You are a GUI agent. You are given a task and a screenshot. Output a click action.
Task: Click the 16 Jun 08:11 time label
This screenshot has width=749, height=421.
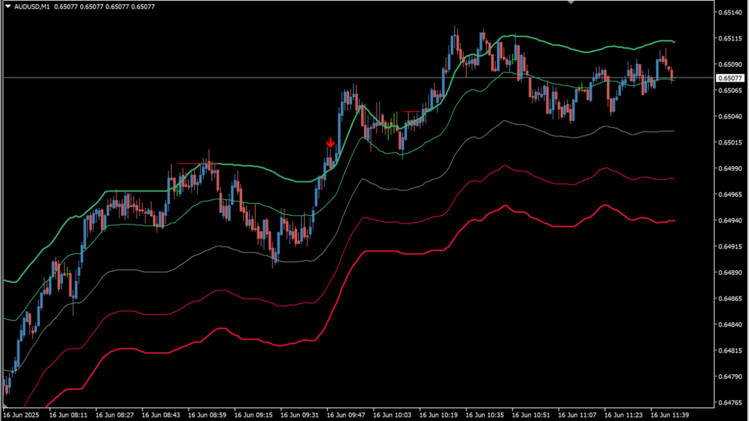[68, 415]
